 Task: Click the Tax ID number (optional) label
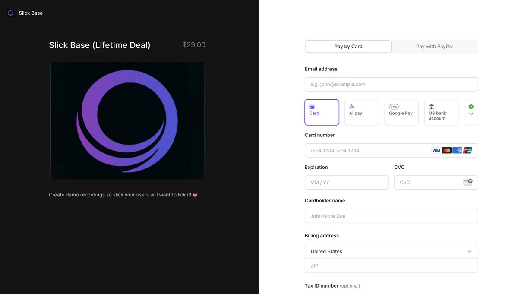[x=332, y=286]
